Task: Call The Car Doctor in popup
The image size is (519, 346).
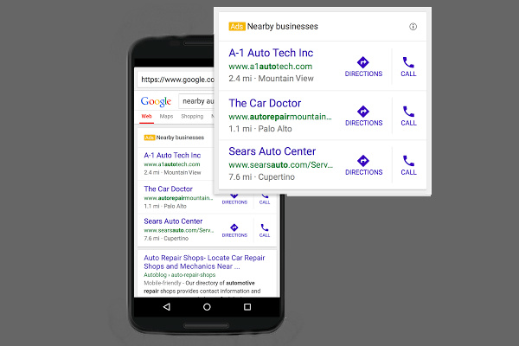Action: click(x=408, y=116)
